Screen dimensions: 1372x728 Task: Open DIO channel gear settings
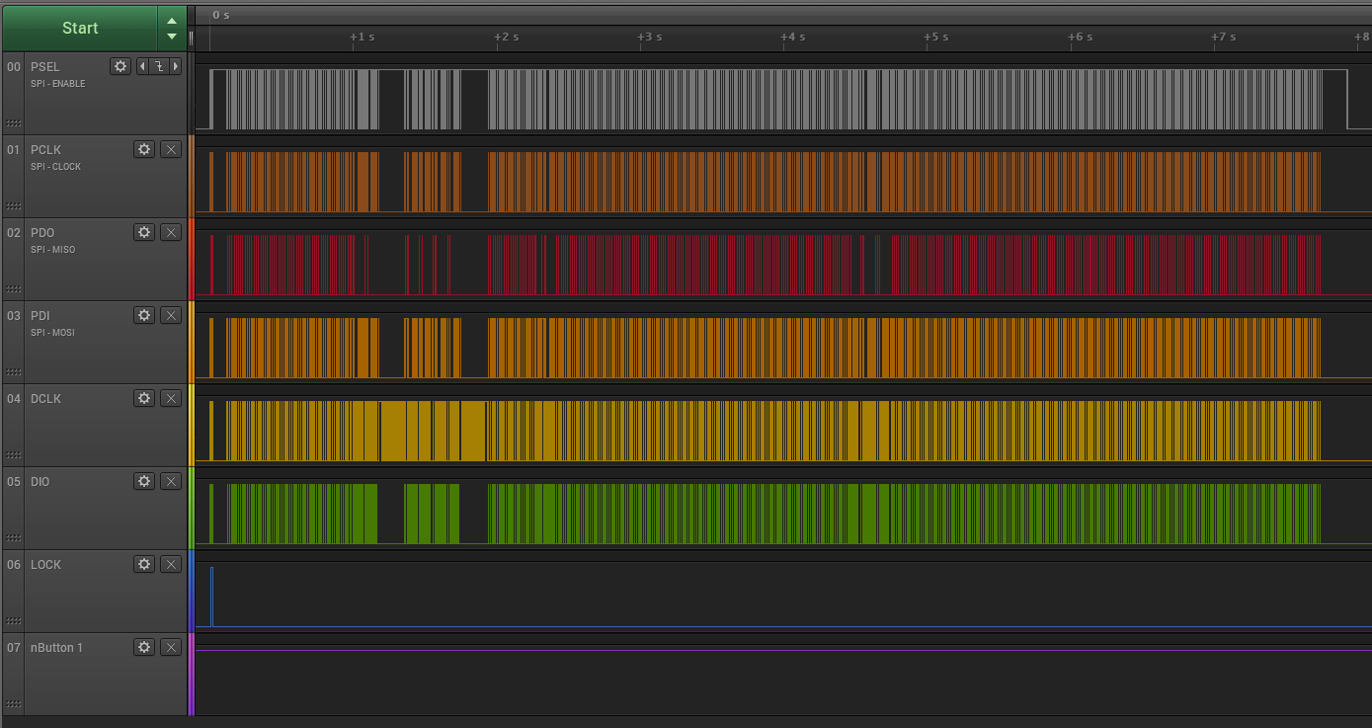pyautogui.click(x=144, y=481)
